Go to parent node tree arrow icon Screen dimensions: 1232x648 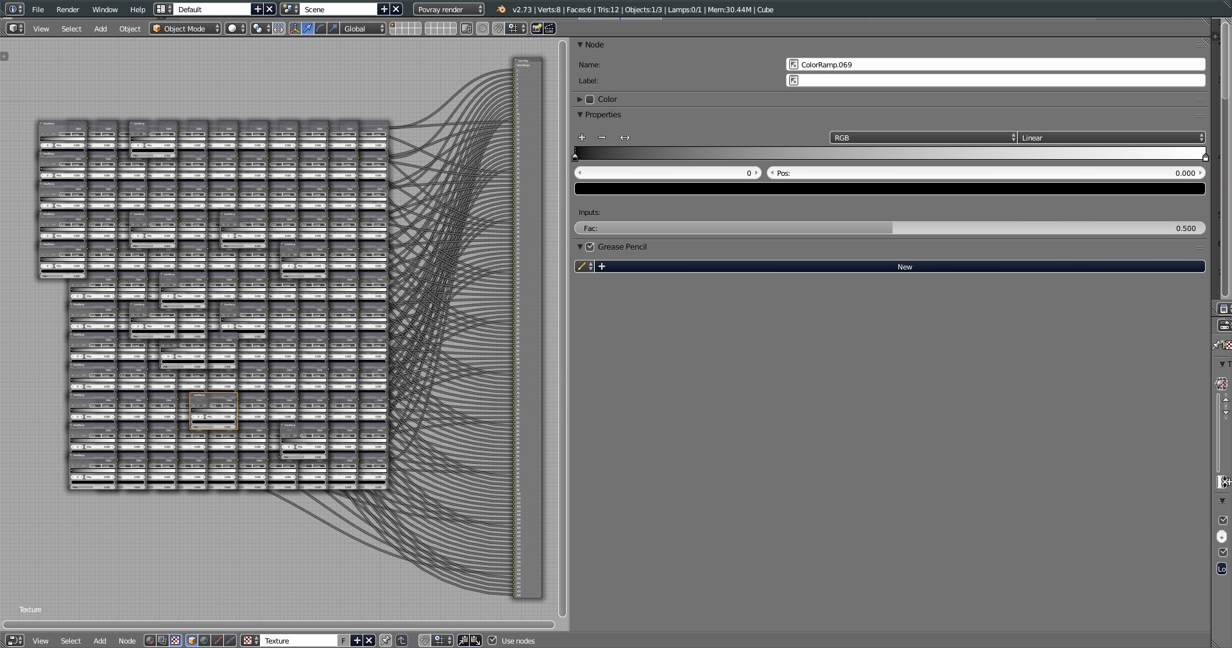coord(402,640)
